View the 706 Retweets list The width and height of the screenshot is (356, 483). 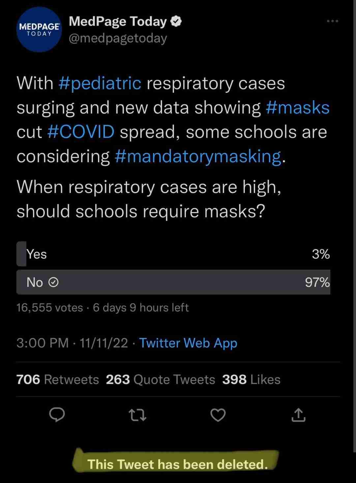pos(58,379)
